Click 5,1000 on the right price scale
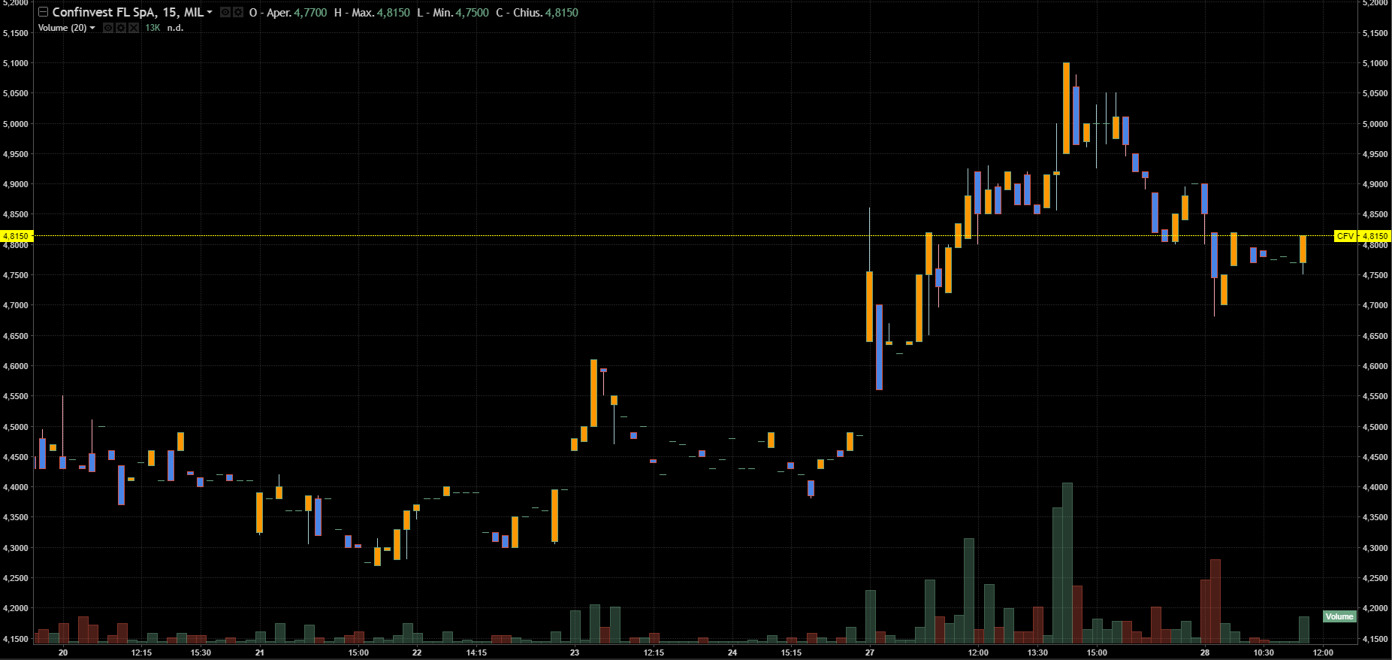This screenshot has height=660, width=1392. pos(1375,63)
